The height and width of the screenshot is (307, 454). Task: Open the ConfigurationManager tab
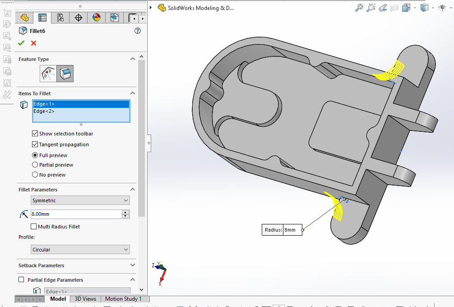(x=60, y=18)
